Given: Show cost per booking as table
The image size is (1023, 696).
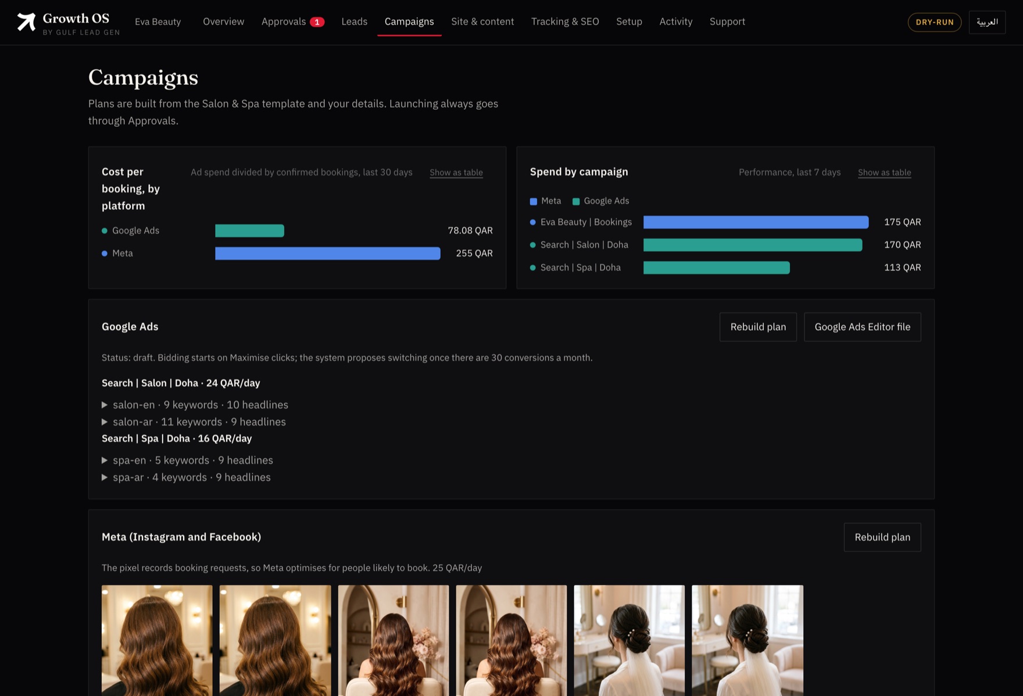Looking at the screenshot, I should [456, 172].
